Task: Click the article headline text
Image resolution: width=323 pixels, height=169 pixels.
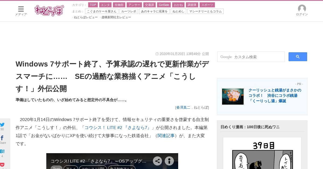Action: tap(112, 76)
